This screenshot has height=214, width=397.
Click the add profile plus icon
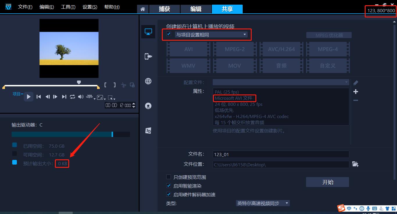point(356,92)
